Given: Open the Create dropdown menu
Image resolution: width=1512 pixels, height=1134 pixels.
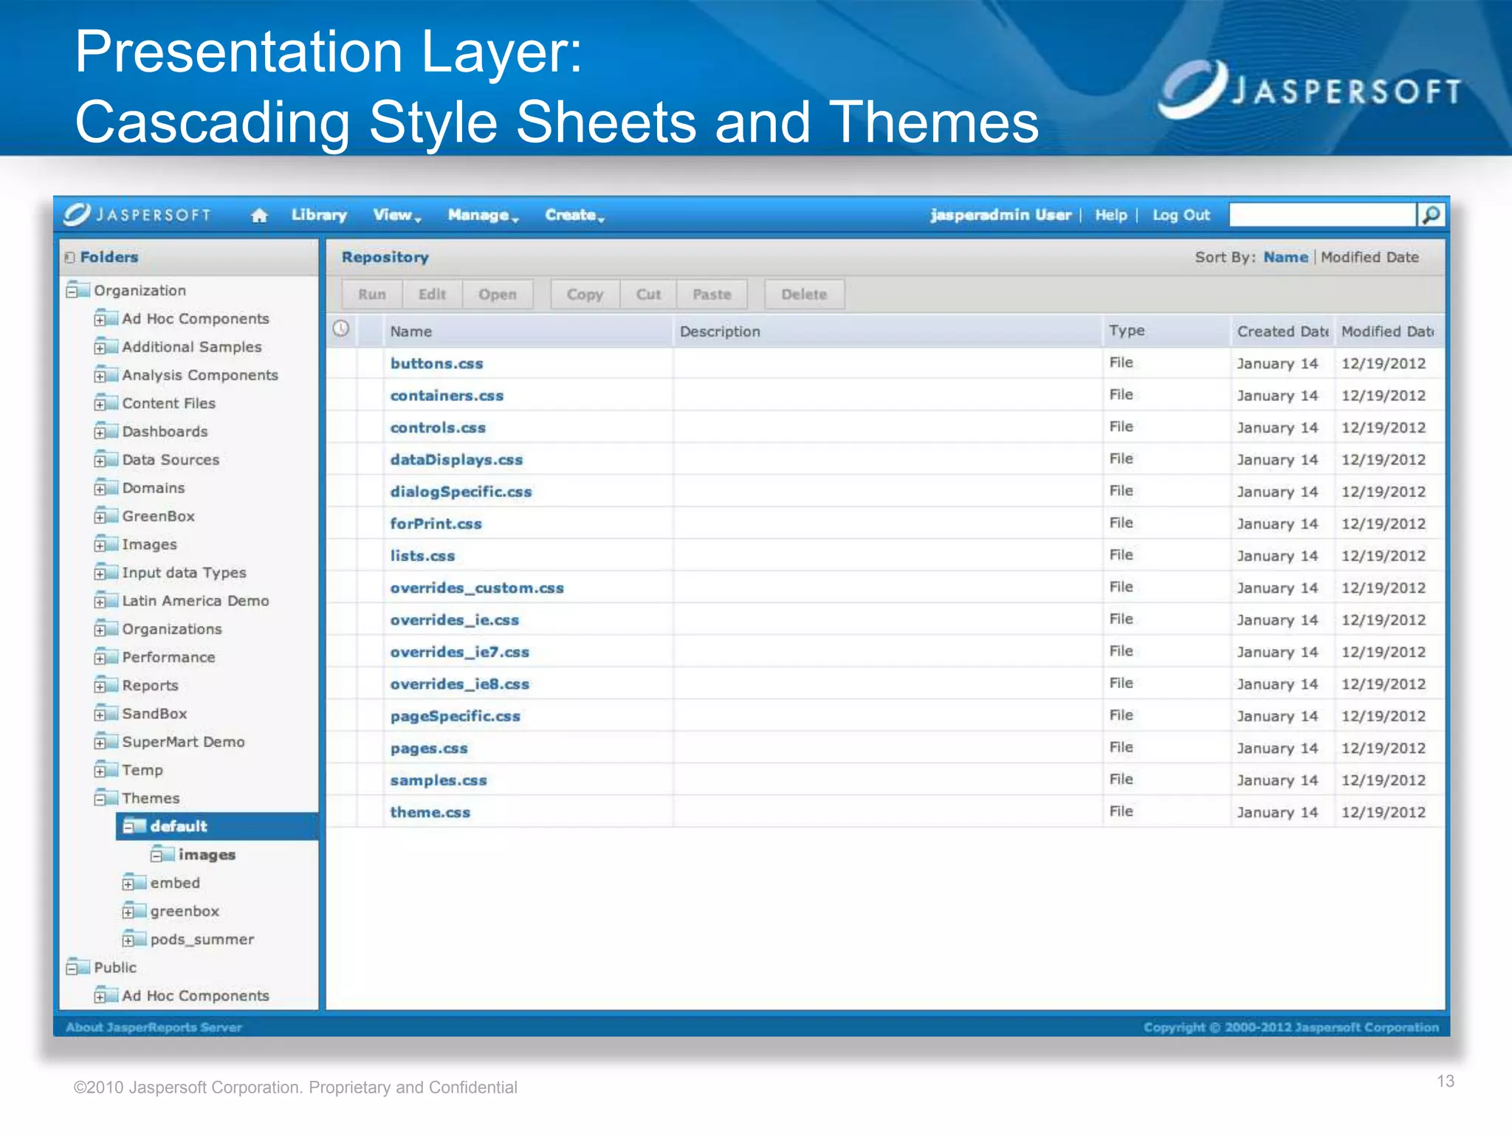Looking at the screenshot, I should (574, 215).
